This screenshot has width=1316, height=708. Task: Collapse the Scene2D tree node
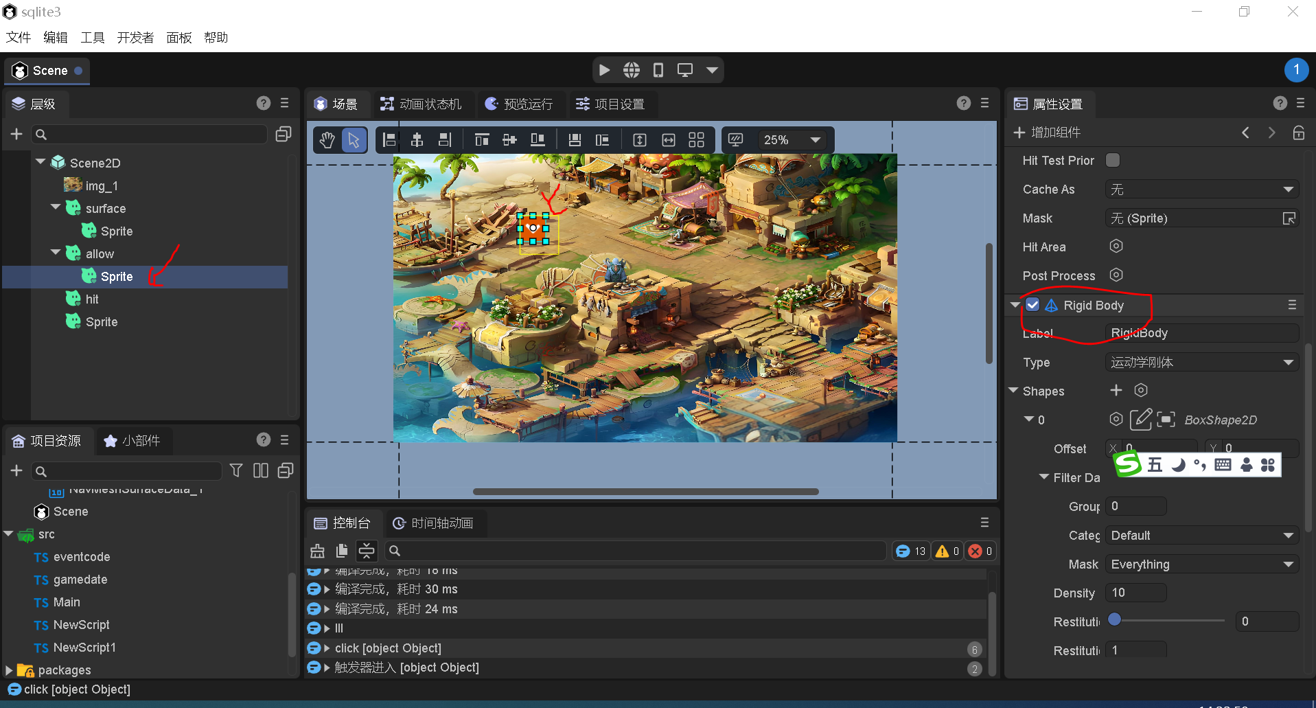41,162
